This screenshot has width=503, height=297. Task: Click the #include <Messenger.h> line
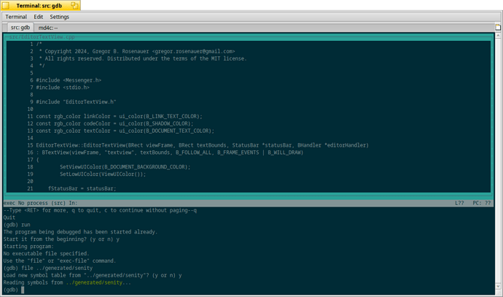[x=69, y=80]
